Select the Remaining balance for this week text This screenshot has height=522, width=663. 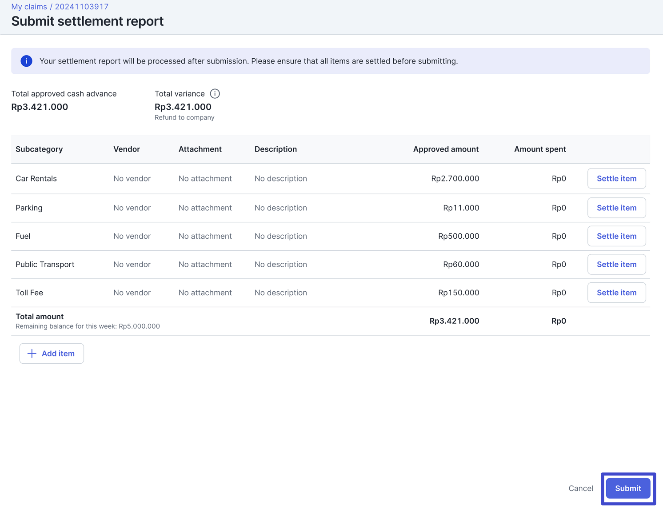point(88,326)
